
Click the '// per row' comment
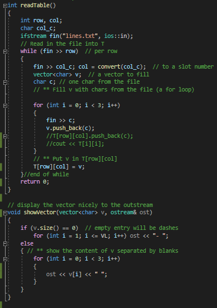click(x=101, y=51)
